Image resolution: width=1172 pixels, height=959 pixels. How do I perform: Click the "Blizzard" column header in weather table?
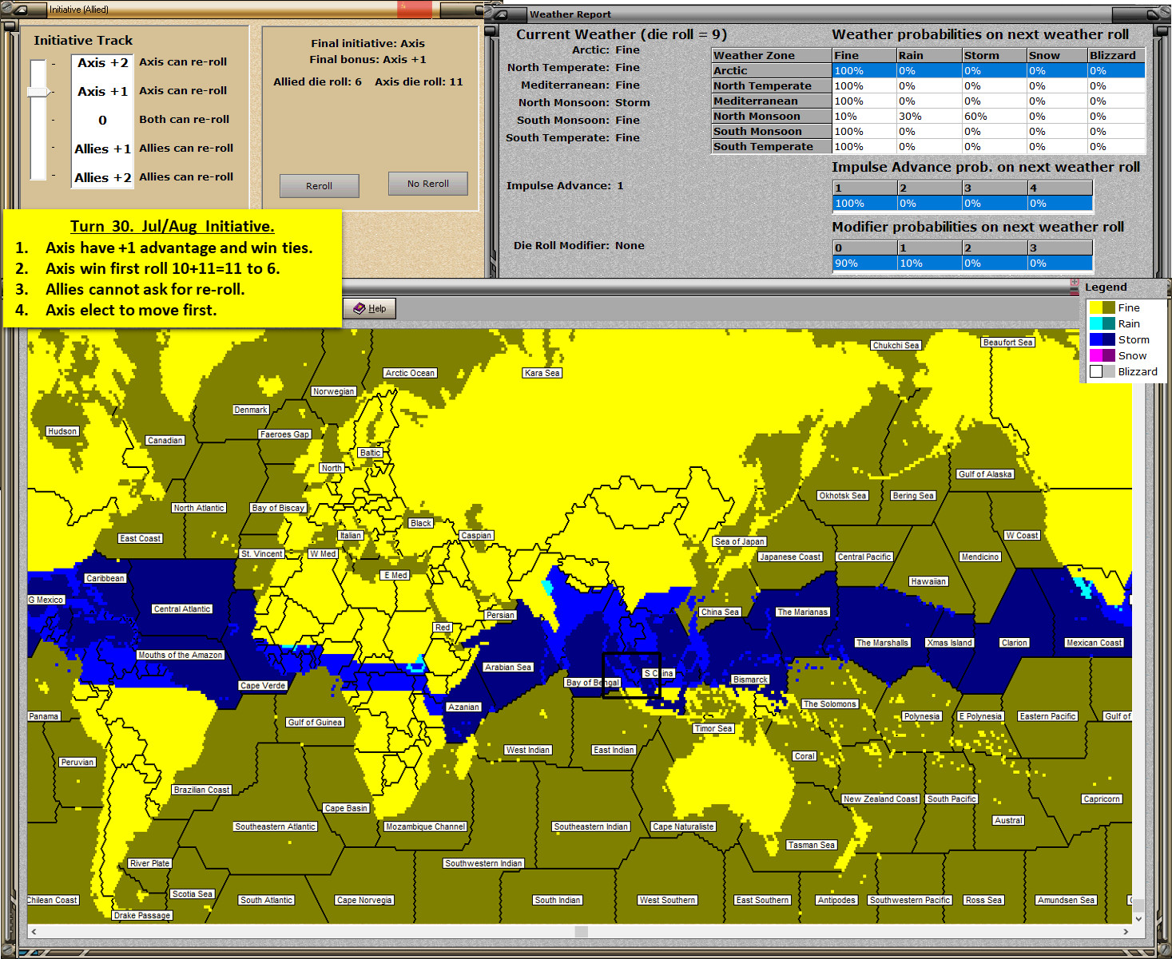click(x=1116, y=55)
